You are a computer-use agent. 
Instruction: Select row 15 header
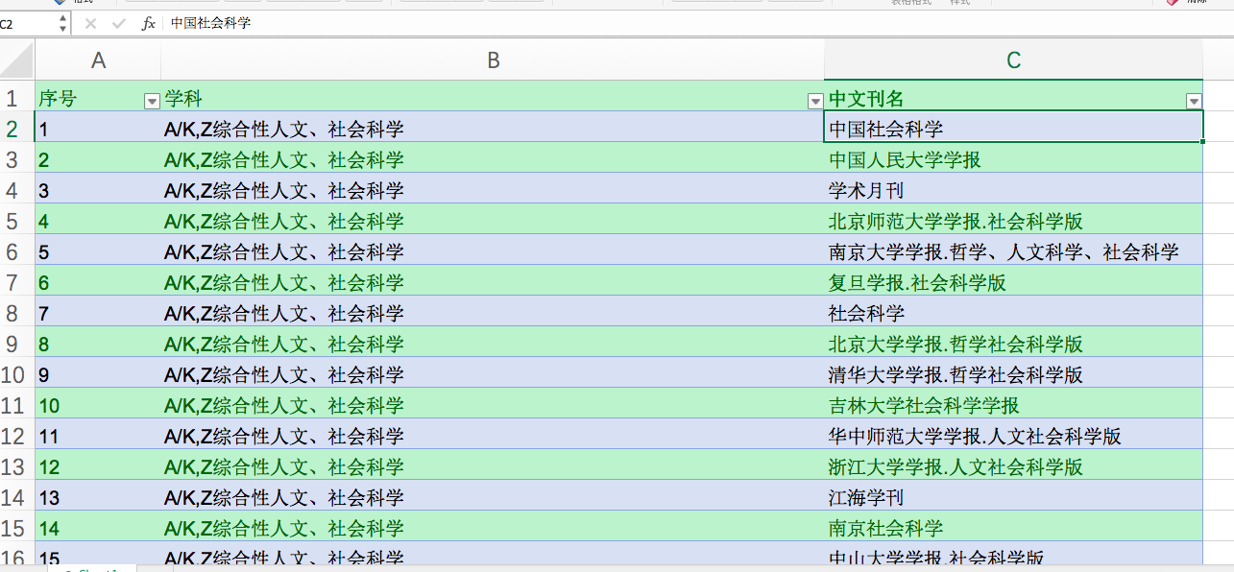17,528
